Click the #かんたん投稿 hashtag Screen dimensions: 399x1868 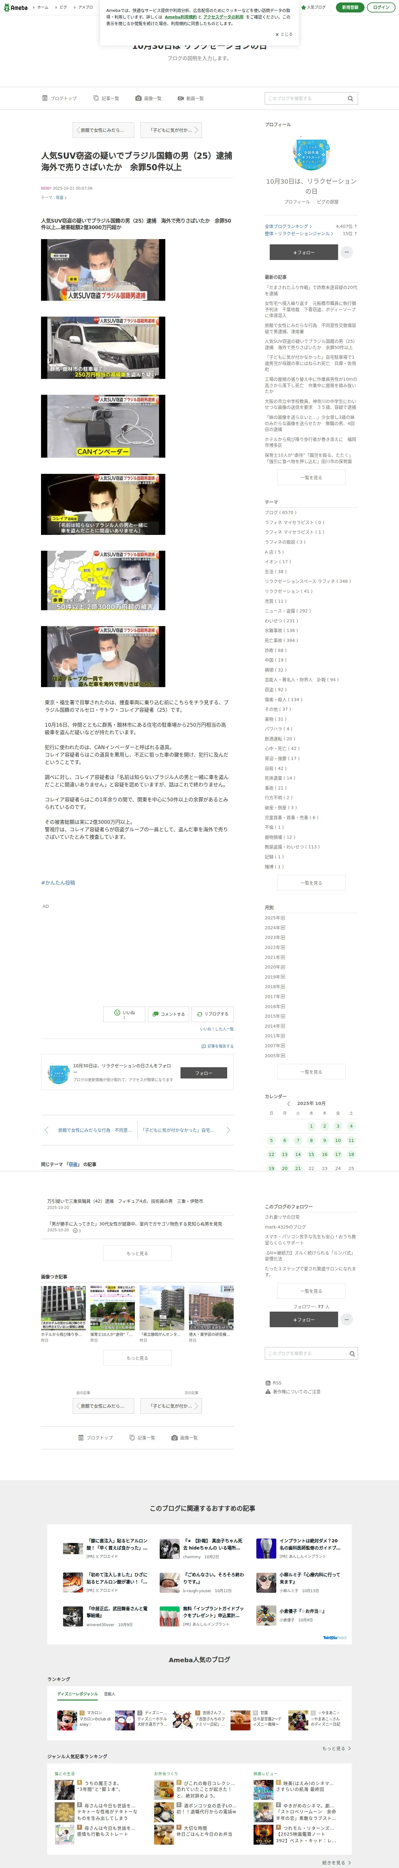pyautogui.click(x=58, y=883)
